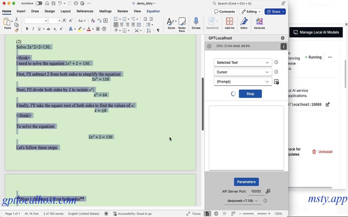Open the Draw tab
This screenshot has width=348, height=217.
pyautogui.click(x=35, y=11)
